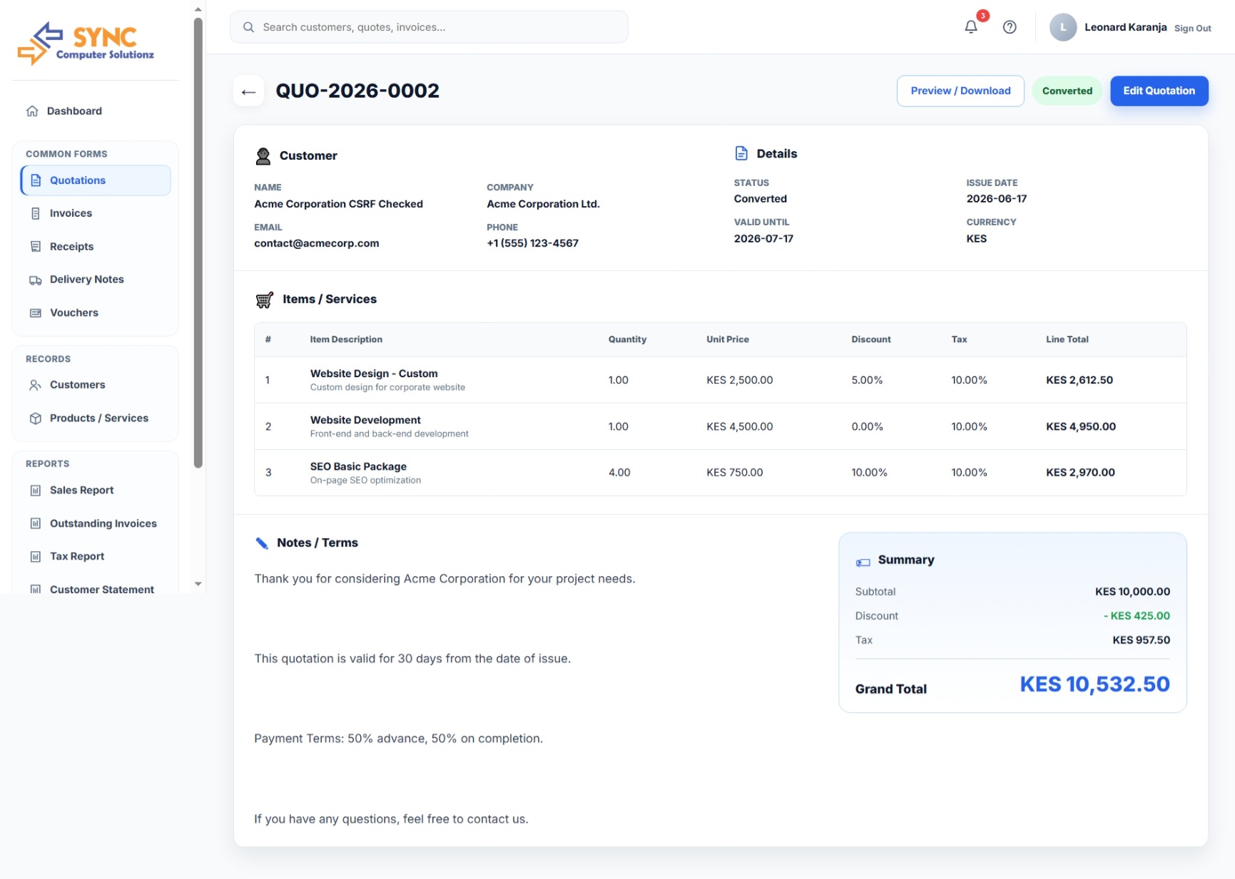Open Receipts from the sidebar
This screenshot has height=879, width=1235.
(95, 247)
